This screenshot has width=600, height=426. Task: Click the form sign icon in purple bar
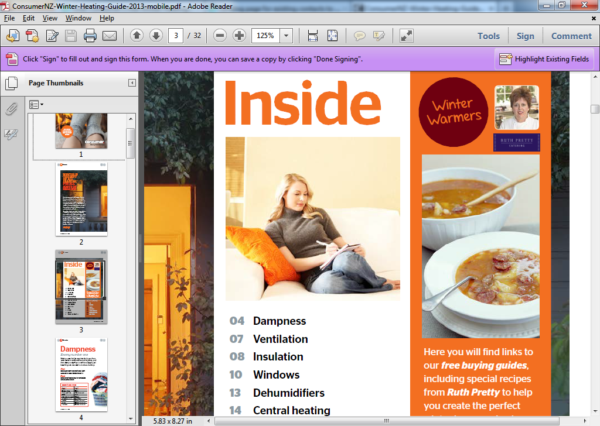pyautogui.click(x=12, y=59)
